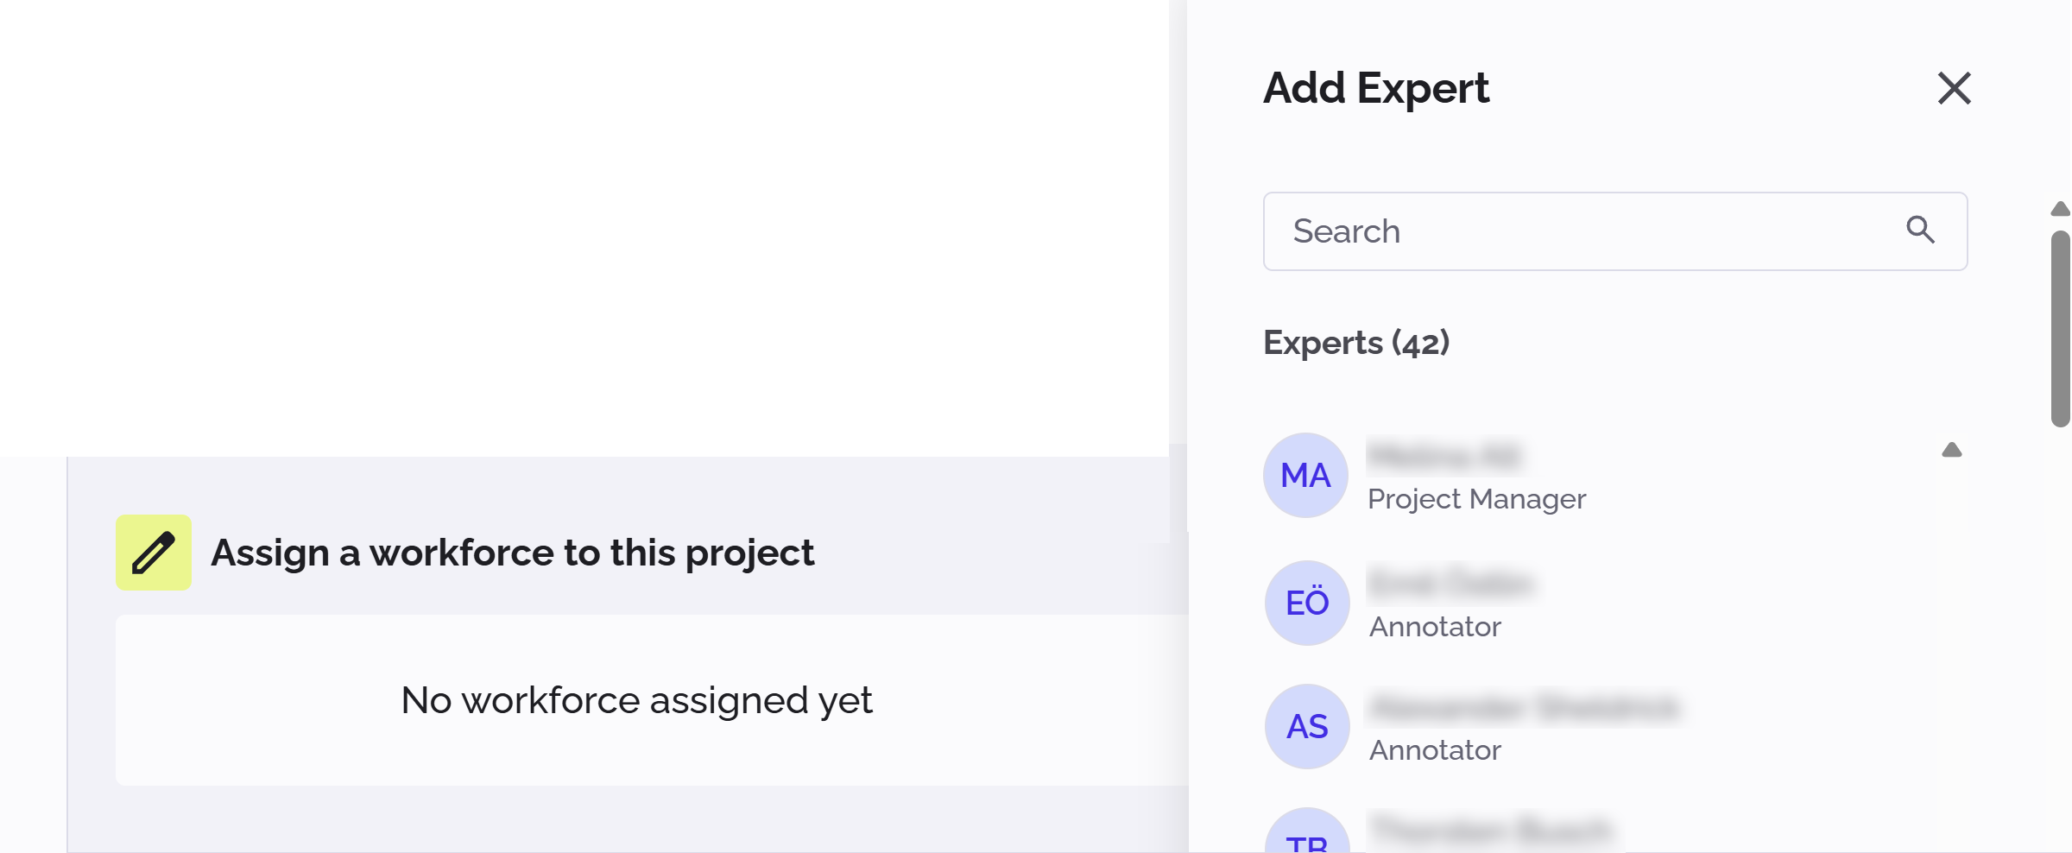The width and height of the screenshot is (2072, 853).
Task: Click the search magnifier icon in the search bar
Action: pos(1921,231)
